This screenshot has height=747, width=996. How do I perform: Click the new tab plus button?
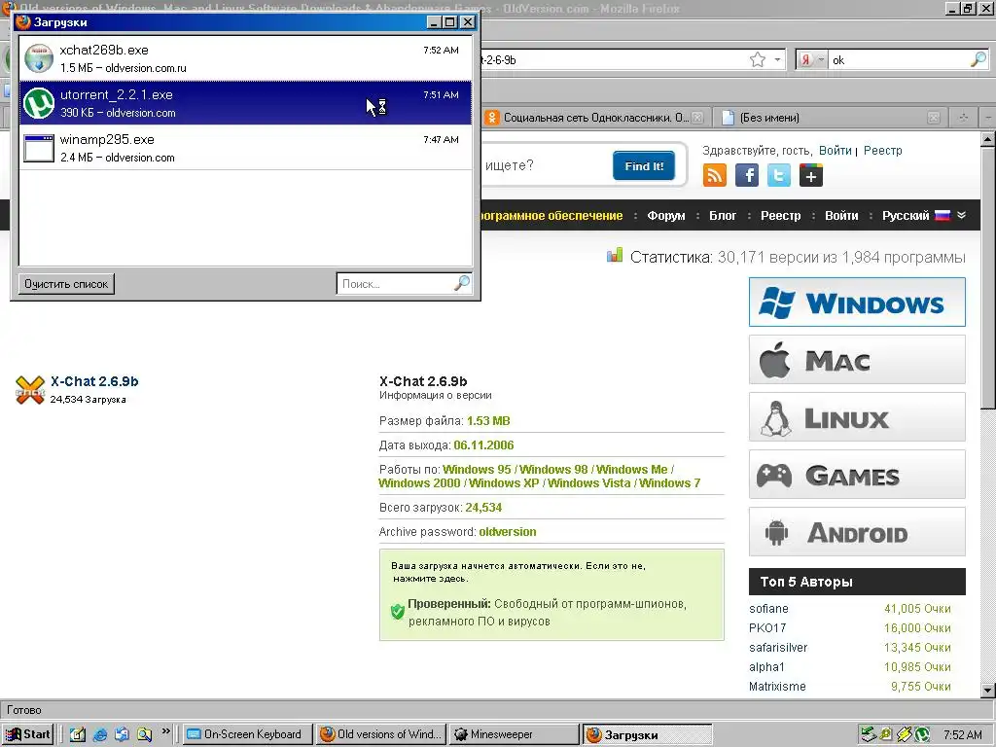963,118
